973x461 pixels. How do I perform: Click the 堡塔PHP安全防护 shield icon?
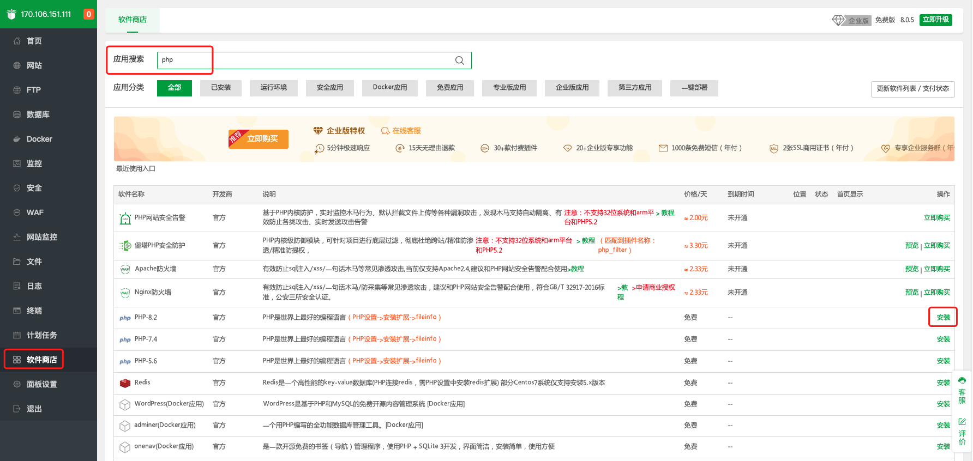pos(125,246)
